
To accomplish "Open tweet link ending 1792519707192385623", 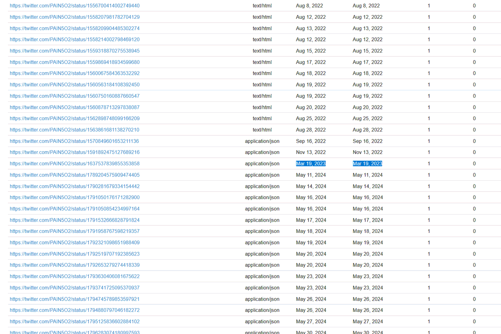I will [x=75, y=254].
